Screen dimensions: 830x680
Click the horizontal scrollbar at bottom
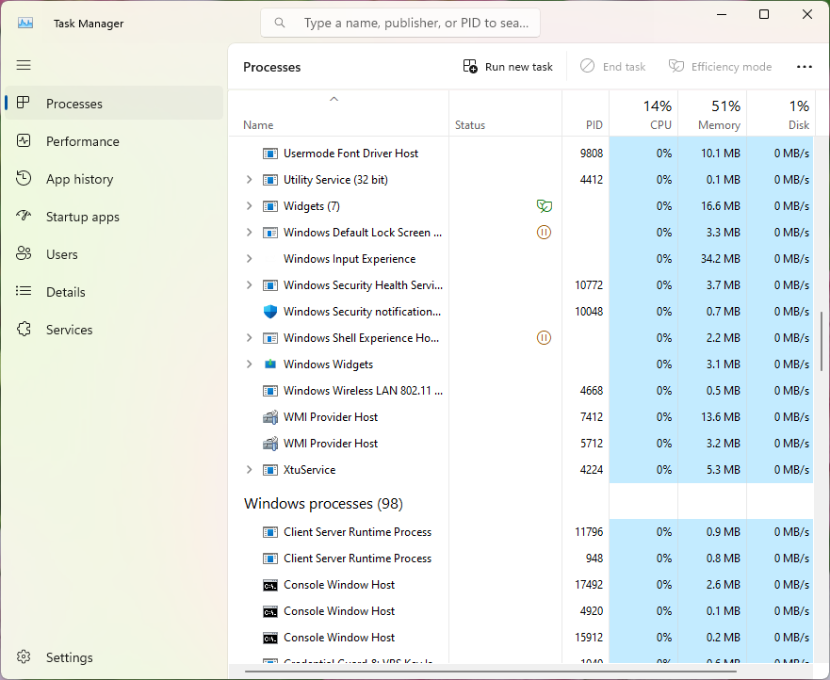pyautogui.click(x=490, y=672)
